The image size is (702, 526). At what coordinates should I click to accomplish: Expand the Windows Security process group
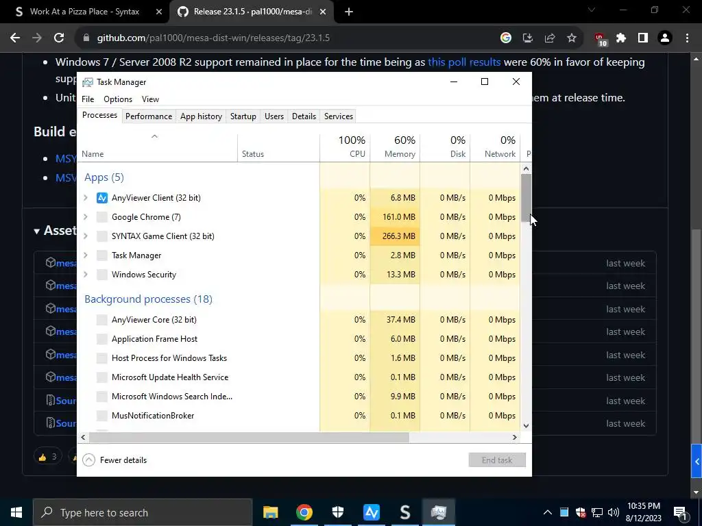coord(86,275)
